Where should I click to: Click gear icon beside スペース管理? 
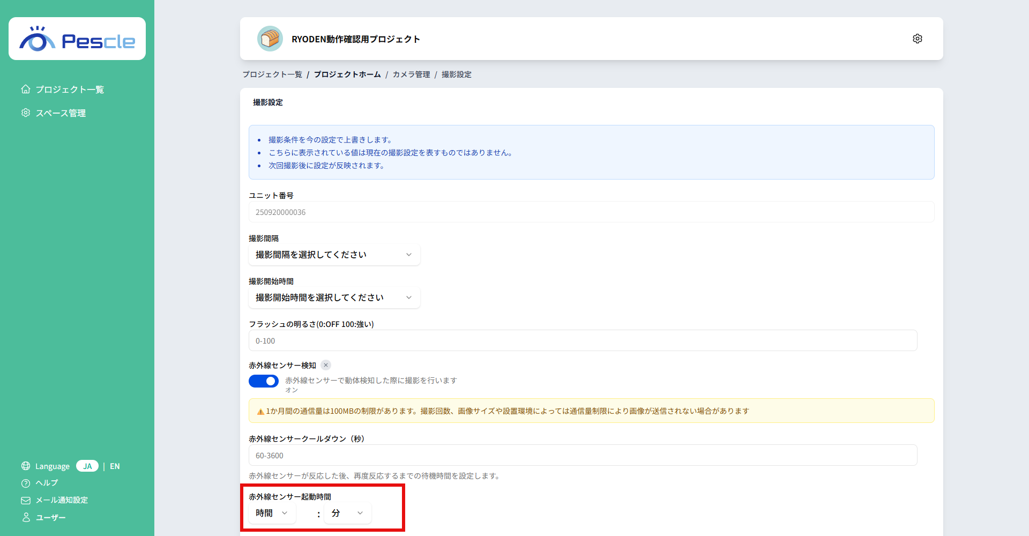point(26,113)
